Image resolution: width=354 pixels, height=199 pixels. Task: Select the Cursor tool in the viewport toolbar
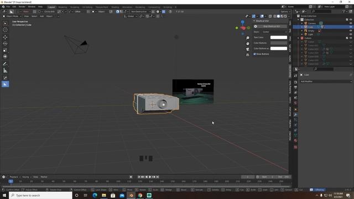tap(5, 30)
